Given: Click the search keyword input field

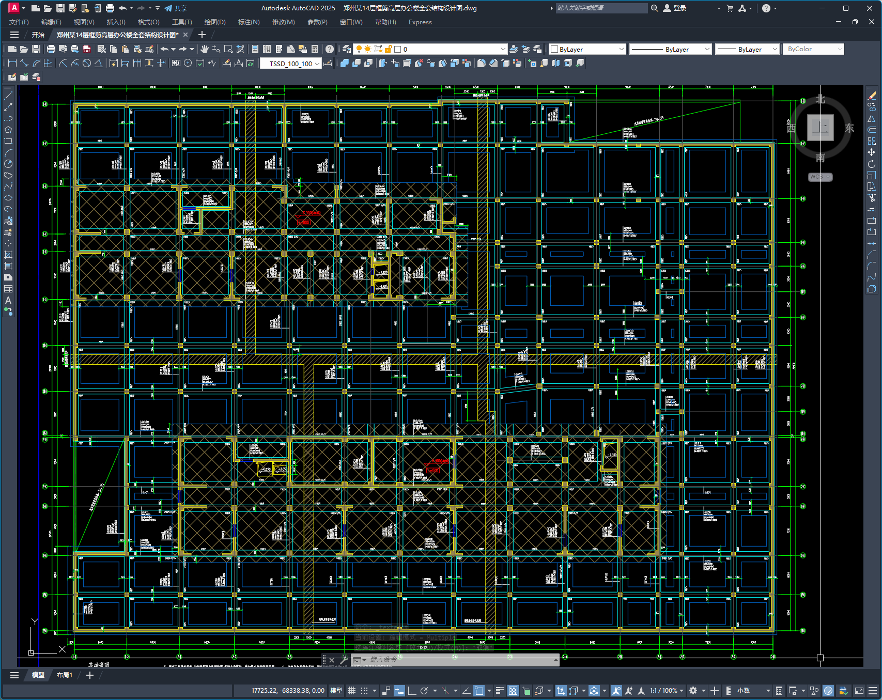Looking at the screenshot, I should coord(601,8).
